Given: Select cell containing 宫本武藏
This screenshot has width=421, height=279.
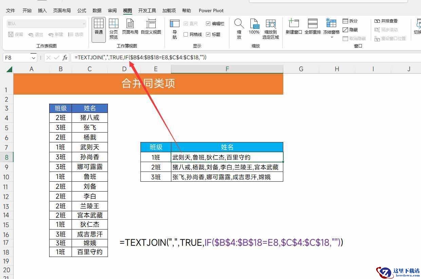Looking at the screenshot, I should [90, 215].
